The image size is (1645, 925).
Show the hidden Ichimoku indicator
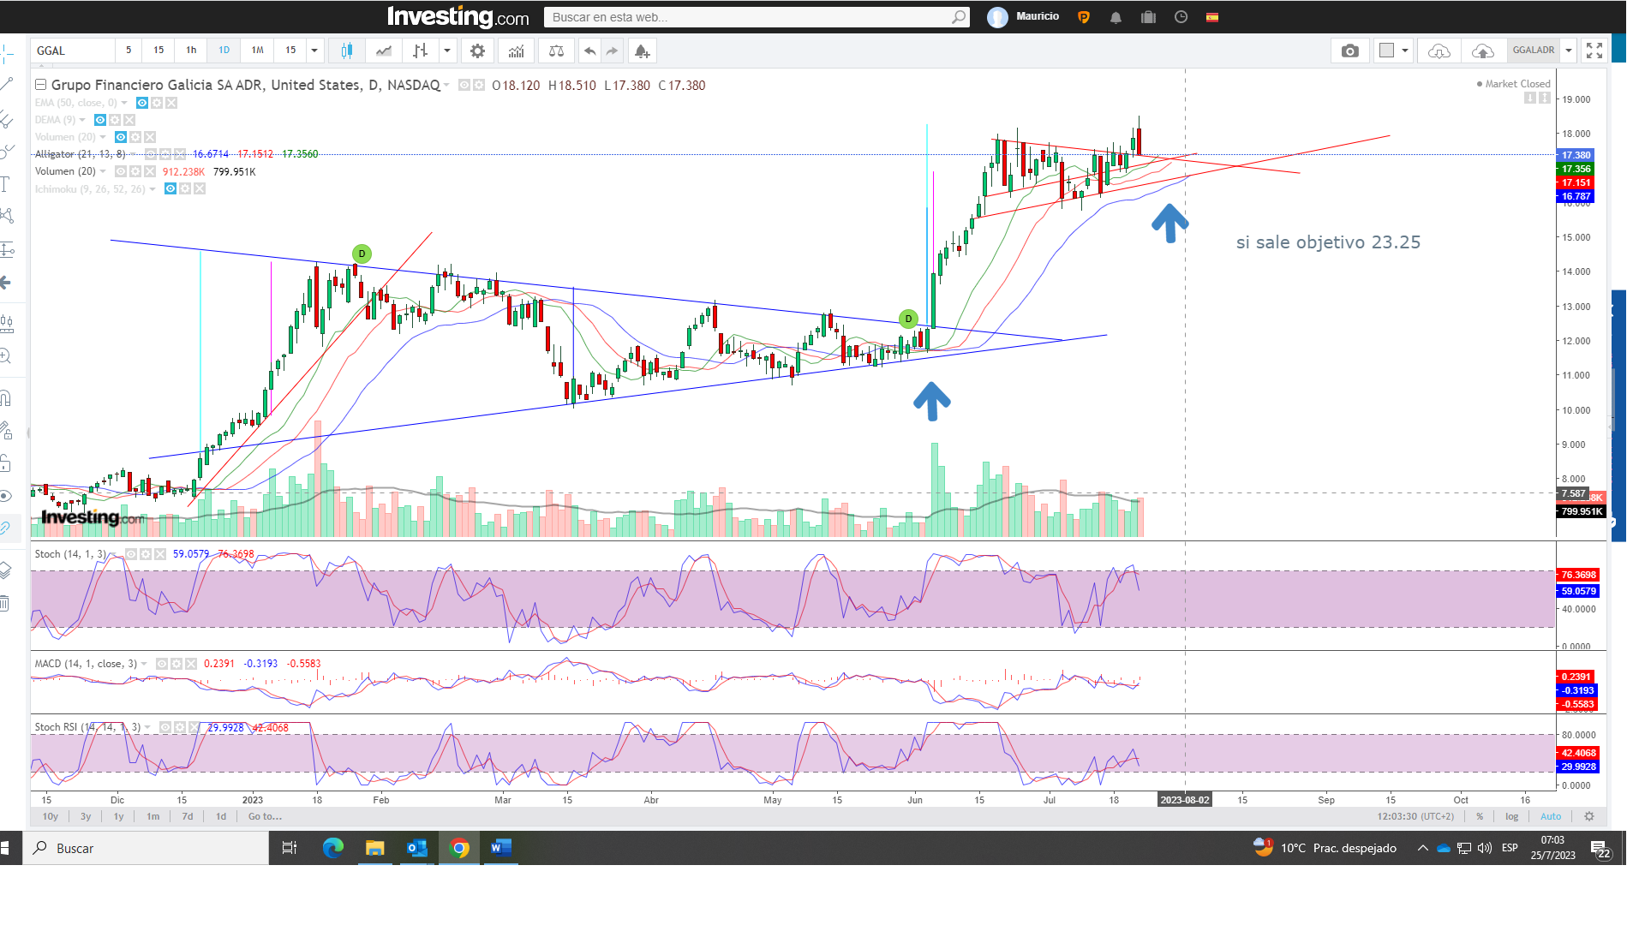click(x=170, y=188)
